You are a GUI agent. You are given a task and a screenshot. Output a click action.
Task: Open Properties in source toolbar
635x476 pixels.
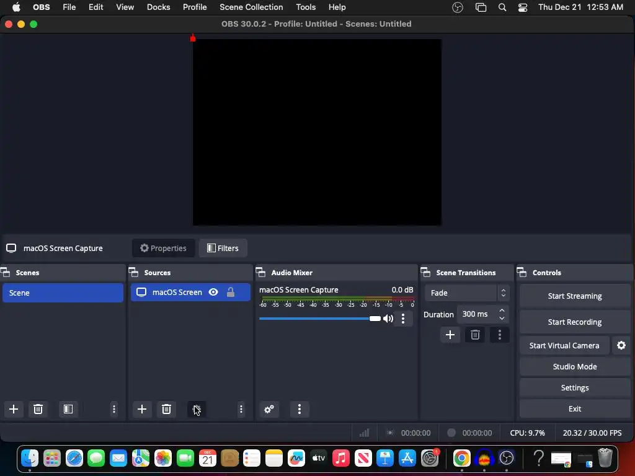pyautogui.click(x=163, y=248)
